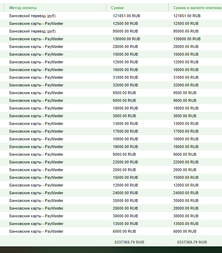
Task: Sort by Метод оплаты column header
Action: (x=23, y=8)
